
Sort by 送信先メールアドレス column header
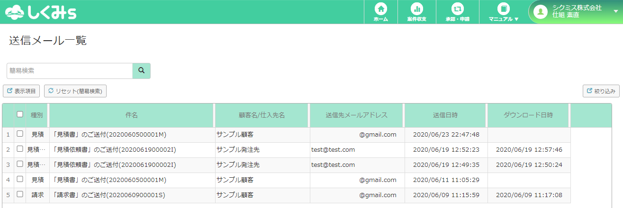pos(357,115)
